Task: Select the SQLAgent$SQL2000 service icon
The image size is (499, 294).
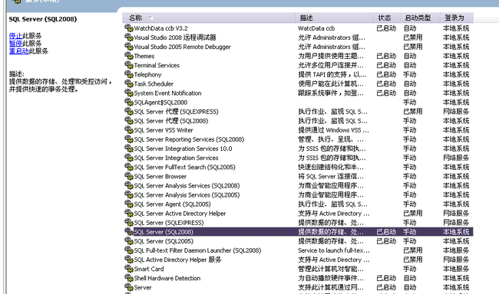Action: [128, 102]
